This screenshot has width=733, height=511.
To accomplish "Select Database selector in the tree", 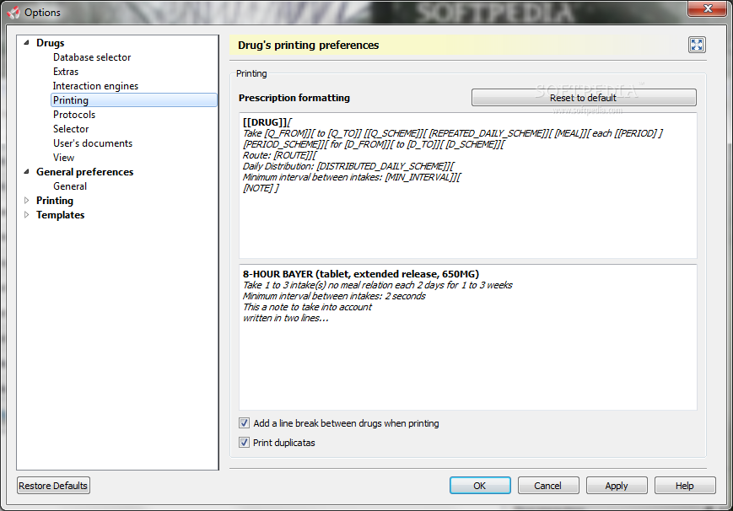I will [92, 57].
